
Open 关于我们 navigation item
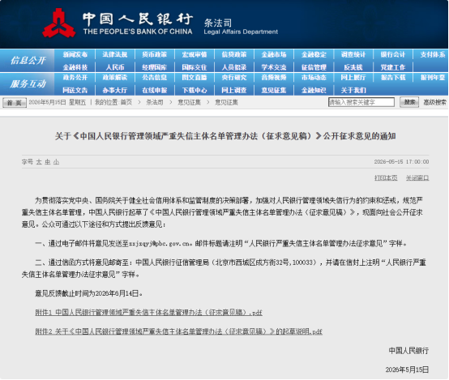click(x=353, y=91)
